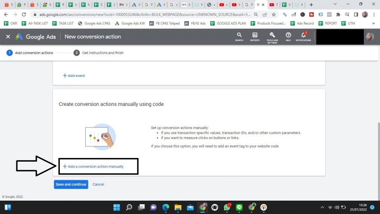
Task: Open the Notifications bell icon
Action: click(x=303, y=36)
